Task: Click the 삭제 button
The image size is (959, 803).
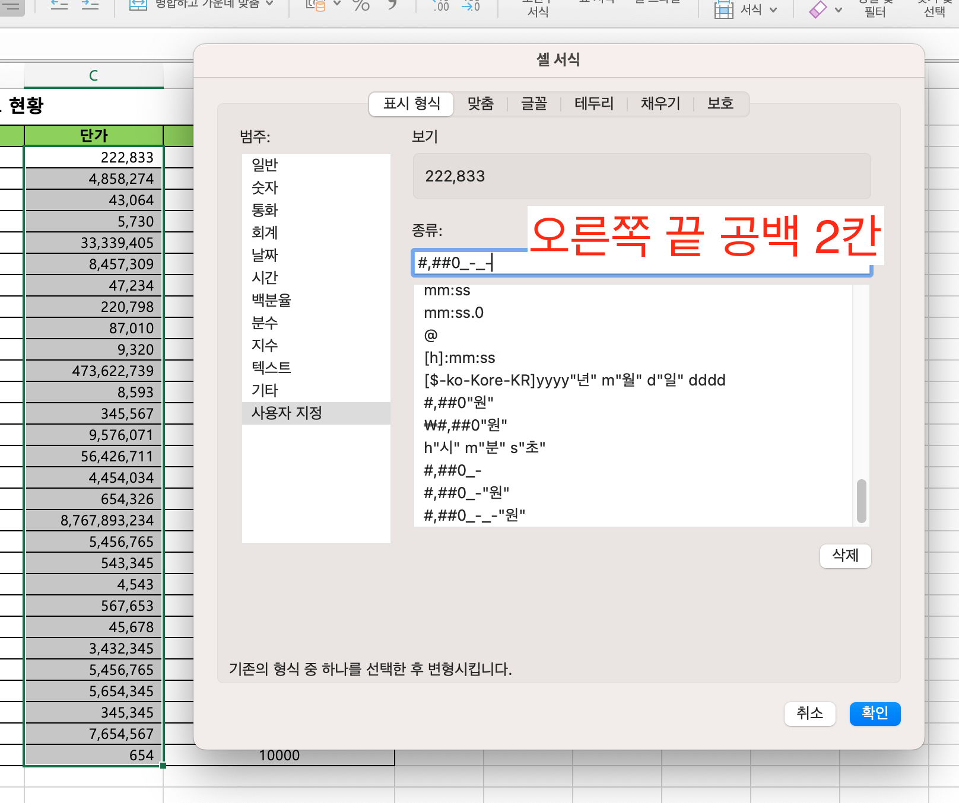Action: point(846,556)
